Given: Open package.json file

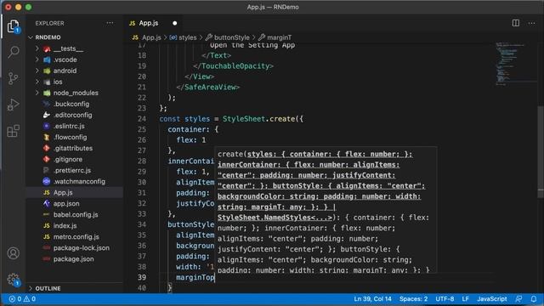Looking at the screenshot, I should [x=74, y=259].
